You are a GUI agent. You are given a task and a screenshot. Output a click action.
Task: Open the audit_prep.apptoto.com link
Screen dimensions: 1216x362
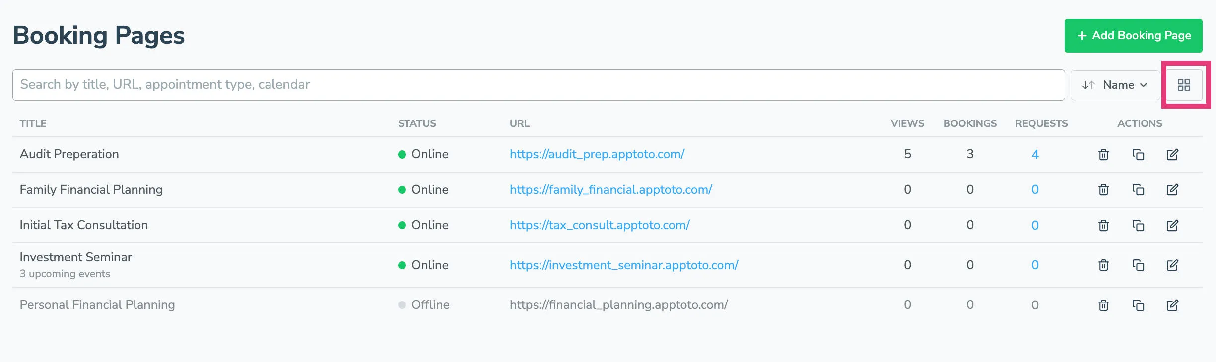click(x=597, y=154)
